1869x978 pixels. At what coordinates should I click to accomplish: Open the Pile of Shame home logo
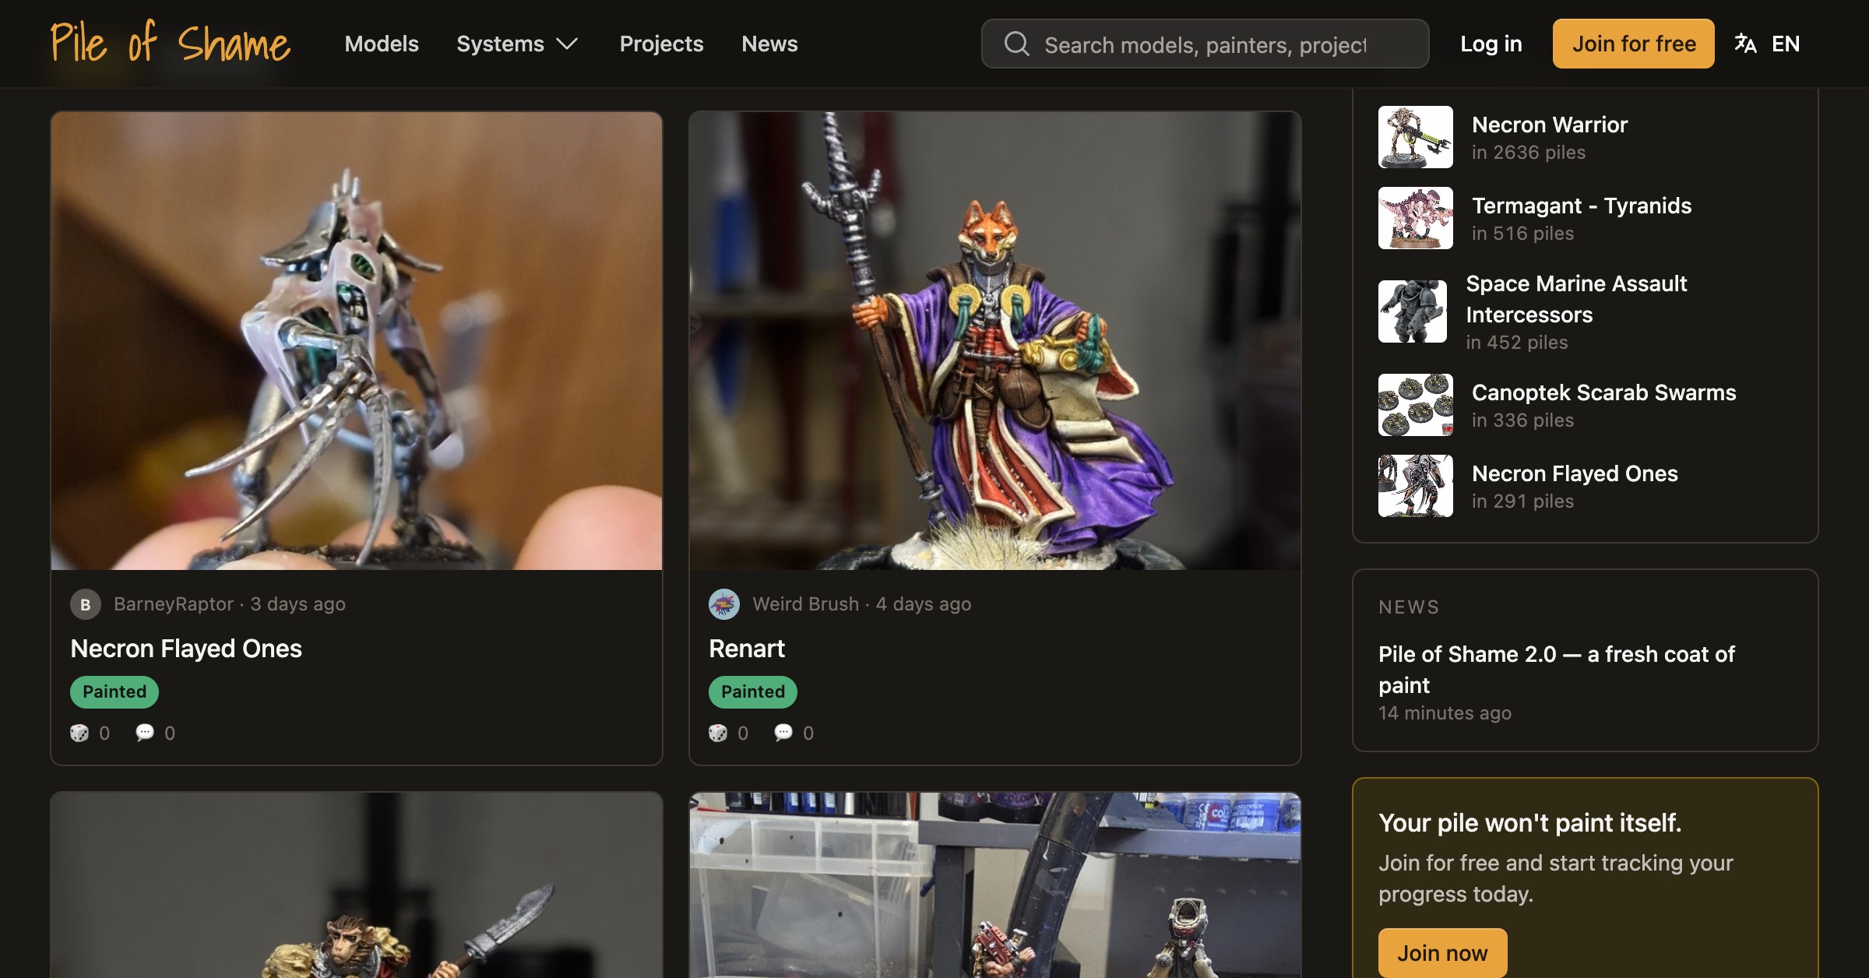[x=171, y=43]
